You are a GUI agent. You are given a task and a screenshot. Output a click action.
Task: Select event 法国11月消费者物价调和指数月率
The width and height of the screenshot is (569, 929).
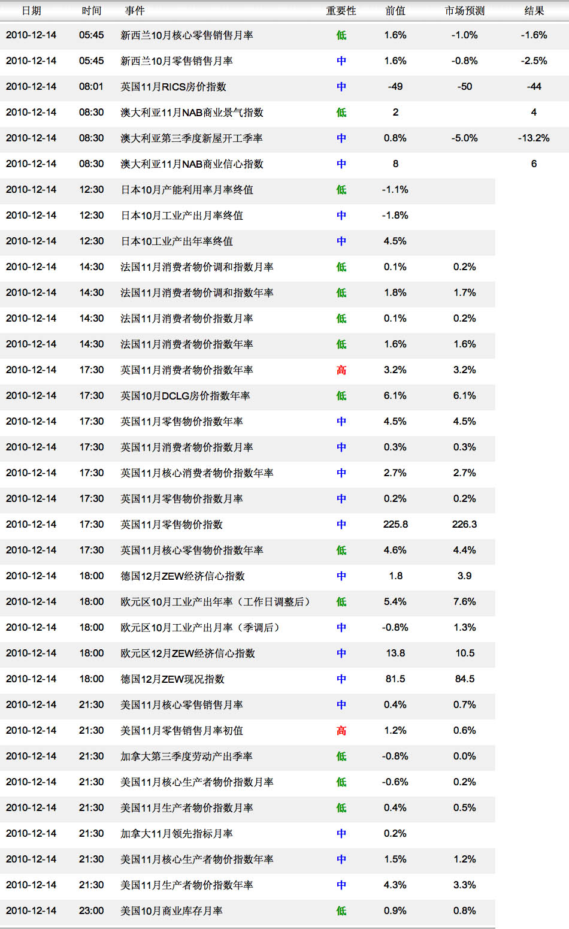197,267
